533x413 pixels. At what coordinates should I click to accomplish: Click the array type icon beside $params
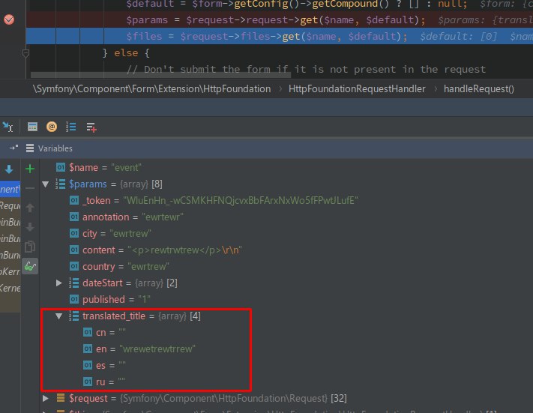pos(61,184)
